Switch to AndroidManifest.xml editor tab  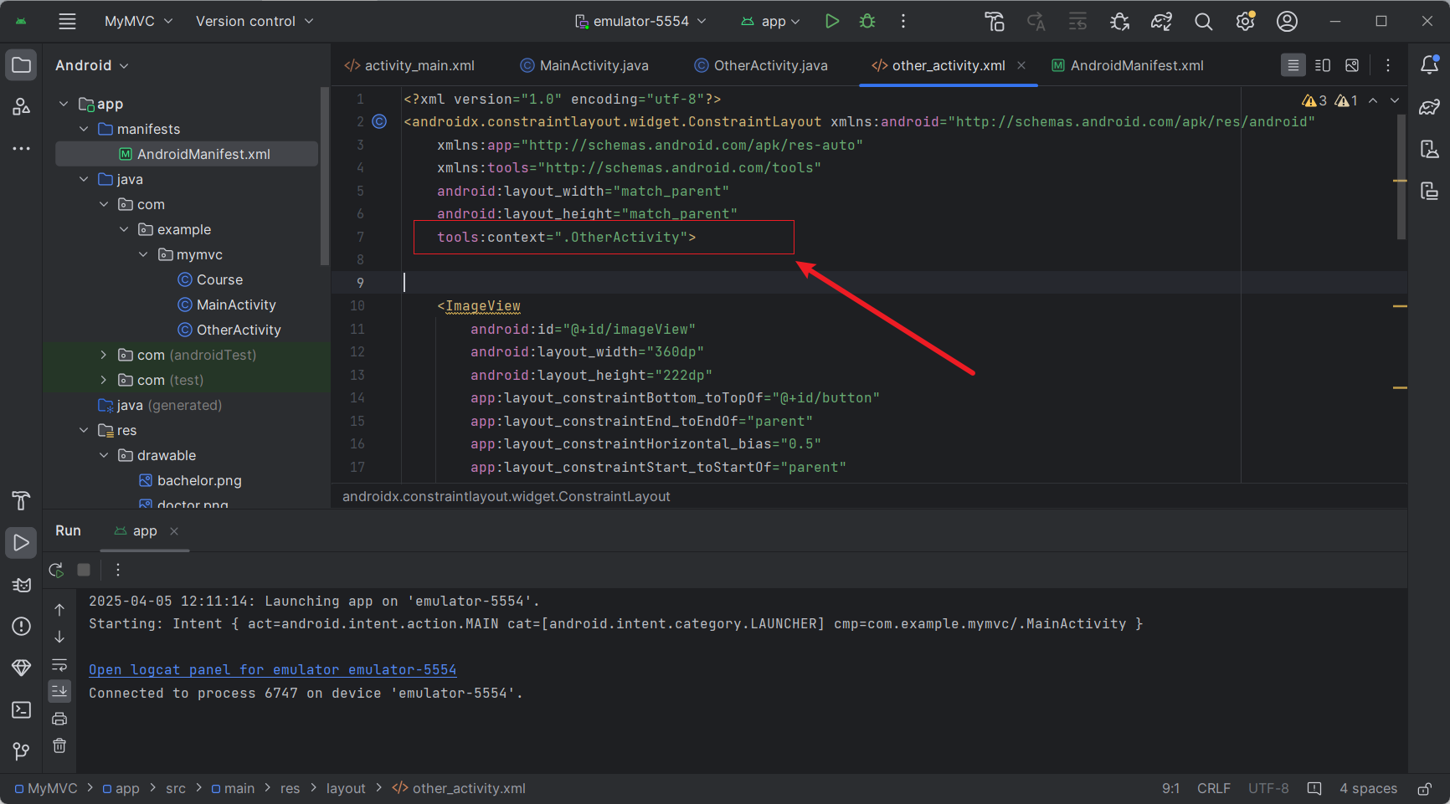pos(1128,65)
